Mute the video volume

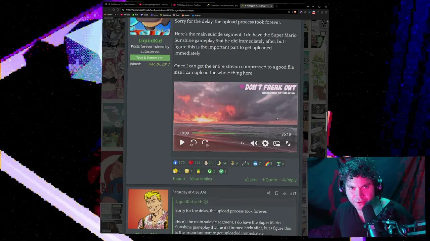(x=254, y=143)
